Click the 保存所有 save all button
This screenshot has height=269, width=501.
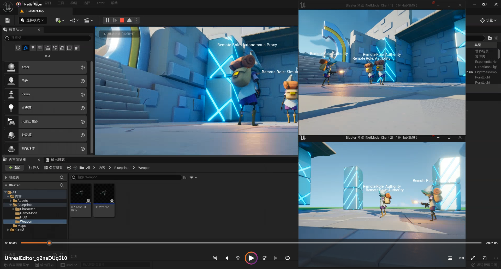point(53,168)
